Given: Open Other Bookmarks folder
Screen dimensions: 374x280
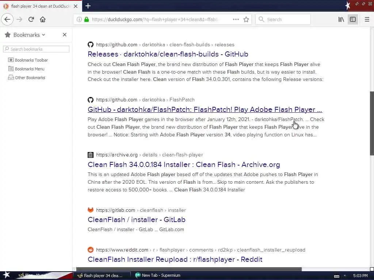Looking at the screenshot, I should coord(27,78).
